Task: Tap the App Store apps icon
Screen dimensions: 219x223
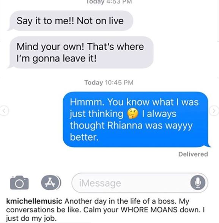Action: coord(51,183)
